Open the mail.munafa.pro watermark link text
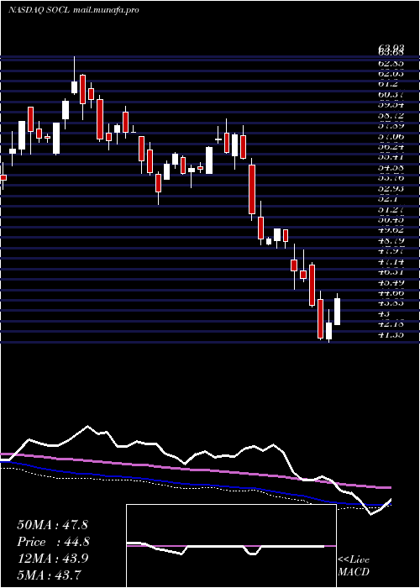This screenshot has width=420, height=588. click(x=106, y=10)
